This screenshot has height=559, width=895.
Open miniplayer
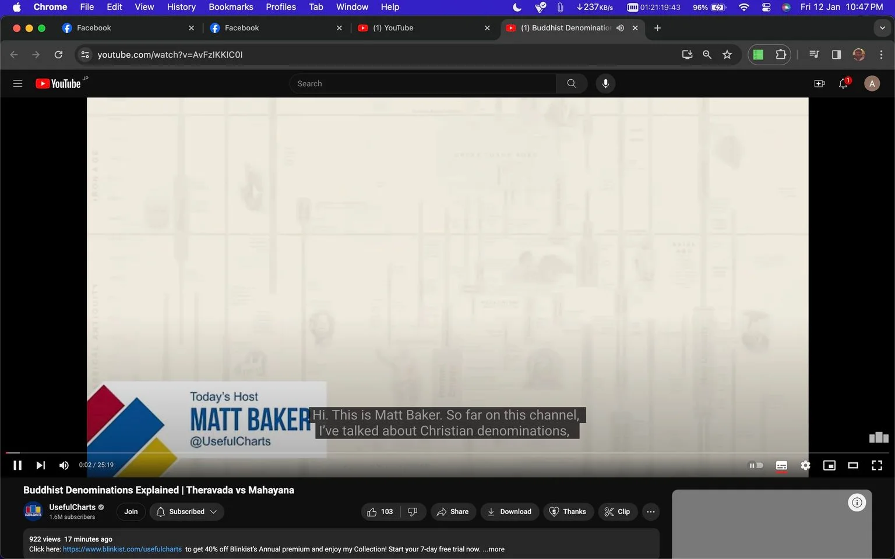point(829,465)
